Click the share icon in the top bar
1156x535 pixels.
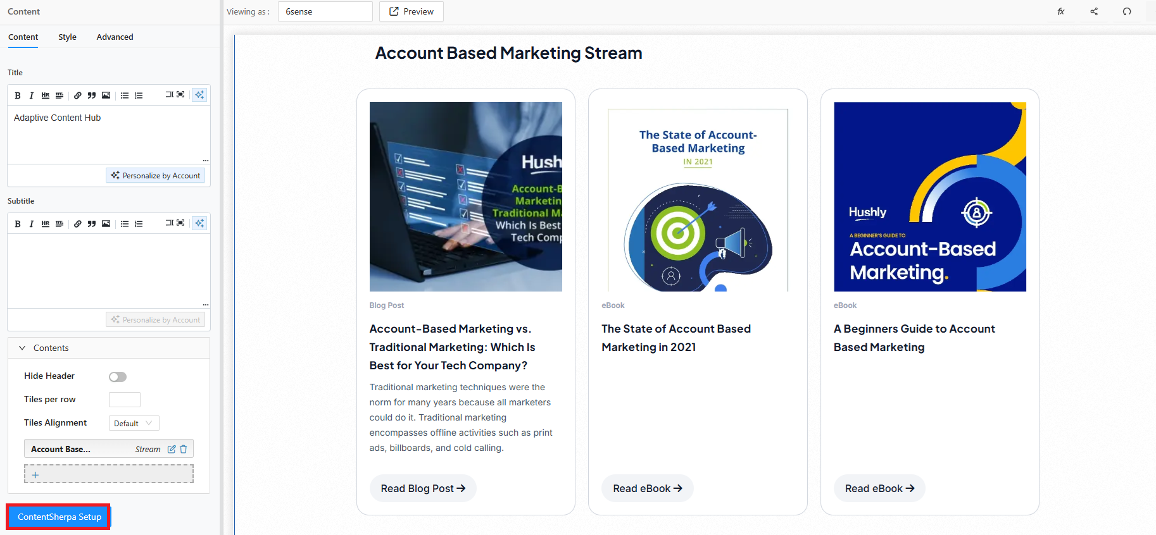(x=1094, y=11)
